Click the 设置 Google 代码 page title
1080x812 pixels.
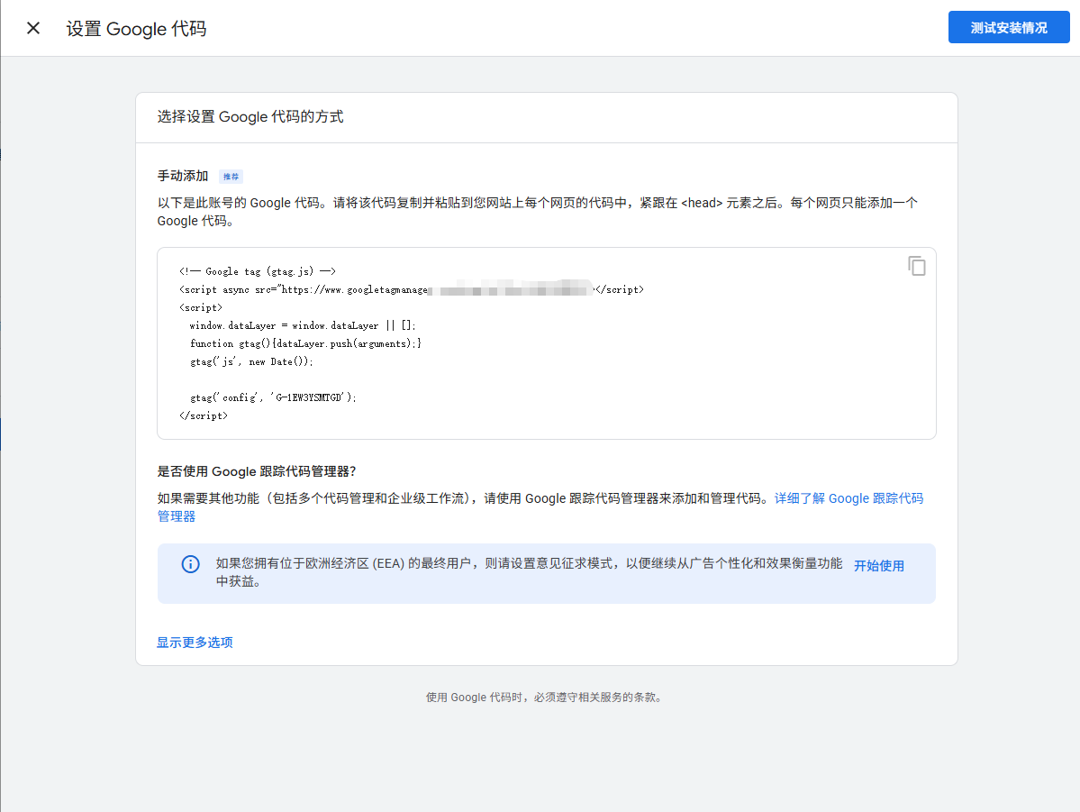136,29
